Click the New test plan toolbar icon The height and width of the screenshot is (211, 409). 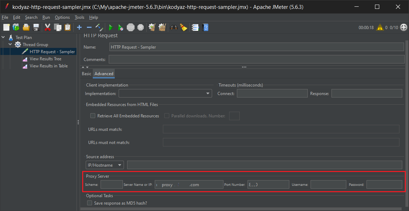pos(6,27)
